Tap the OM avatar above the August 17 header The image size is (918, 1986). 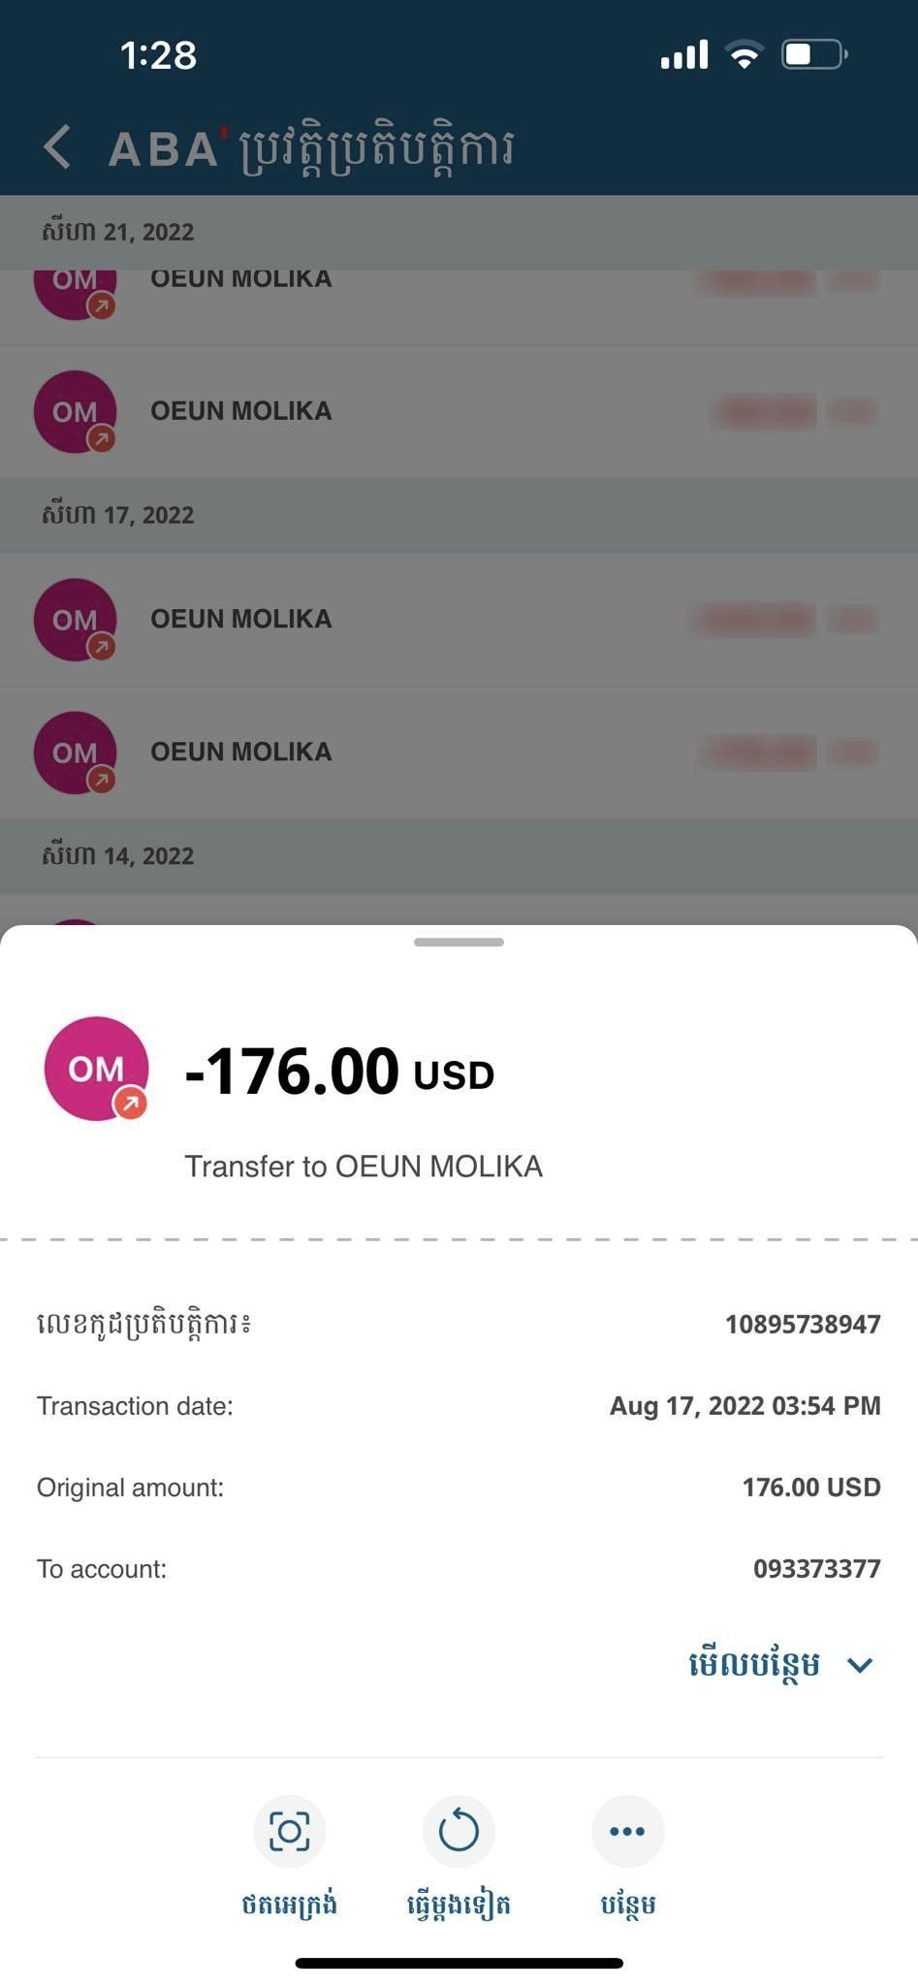pyautogui.click(x=76, y=412)
